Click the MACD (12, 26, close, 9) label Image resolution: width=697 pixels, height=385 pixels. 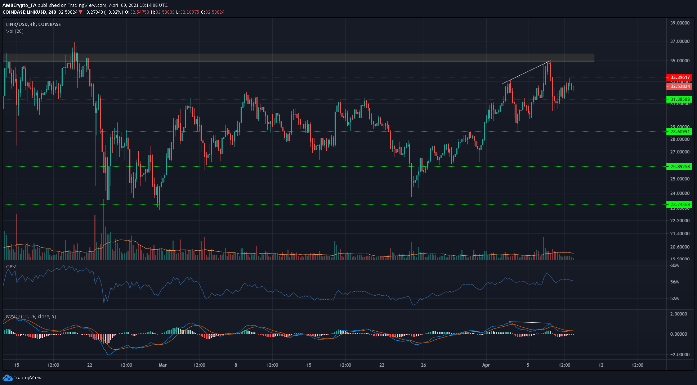(x=31, y=317)
